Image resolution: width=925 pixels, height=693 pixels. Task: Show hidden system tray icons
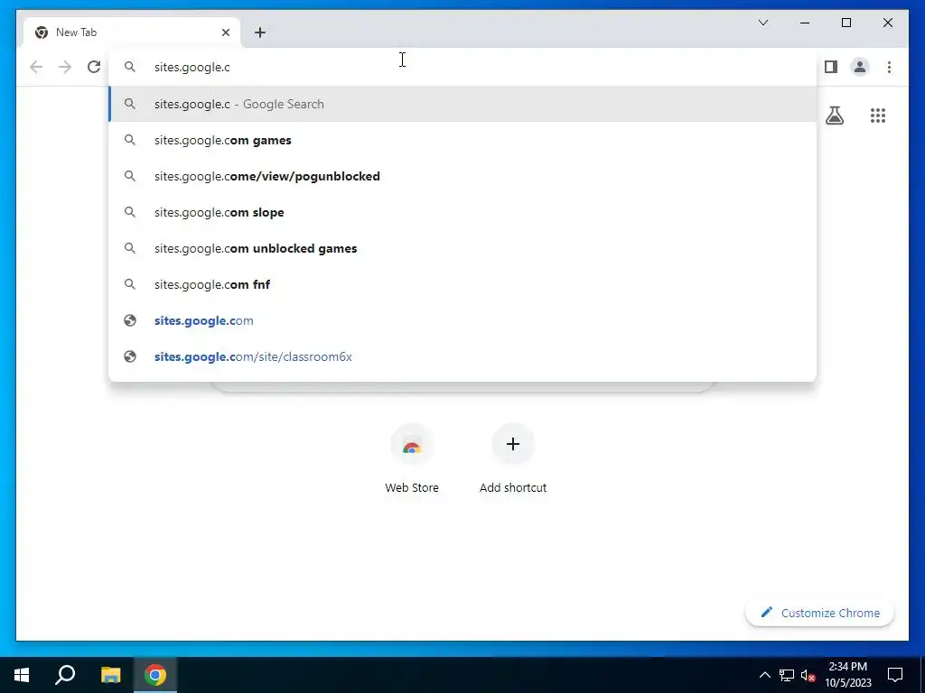pyautogui.click(x=764, y=675)
